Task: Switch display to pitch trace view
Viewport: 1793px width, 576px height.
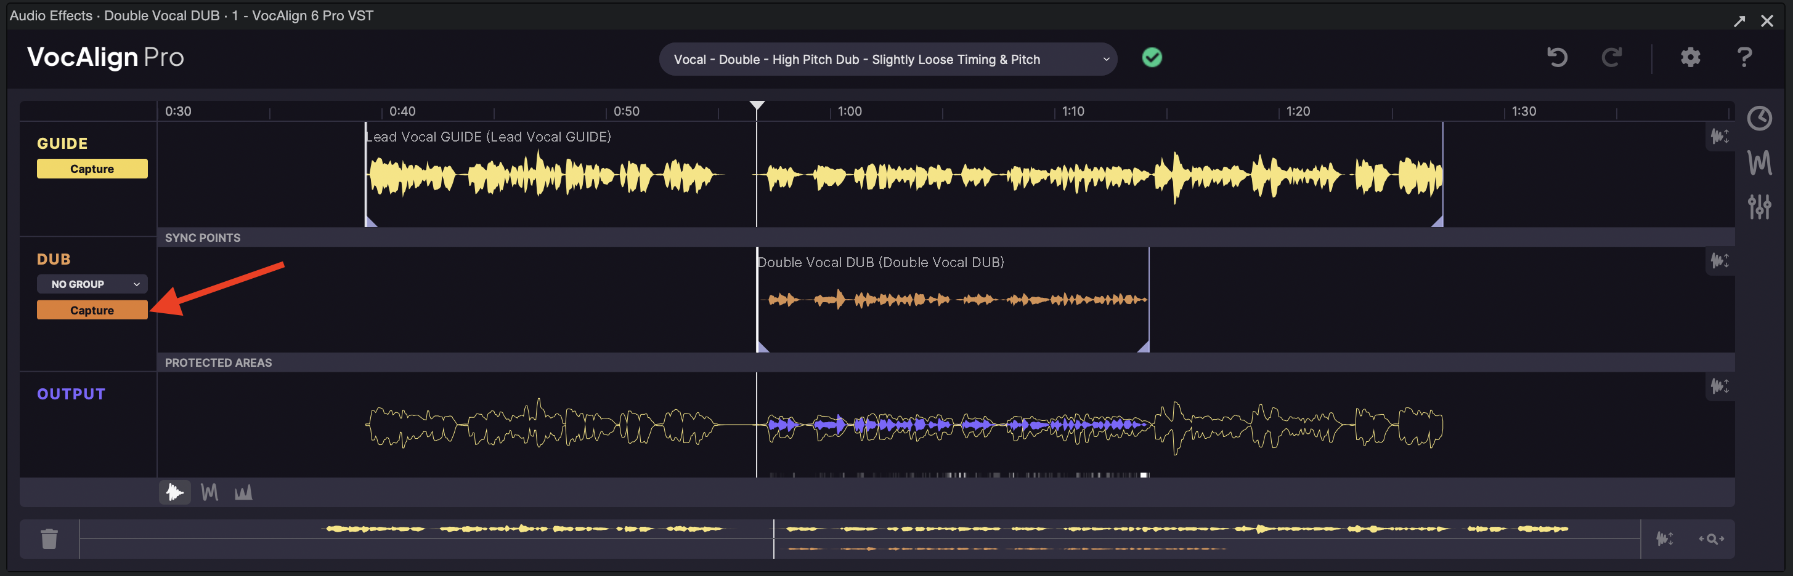Action: (209, 492)
